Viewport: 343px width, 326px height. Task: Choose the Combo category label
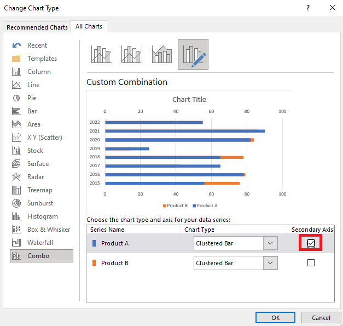point(38,256)
